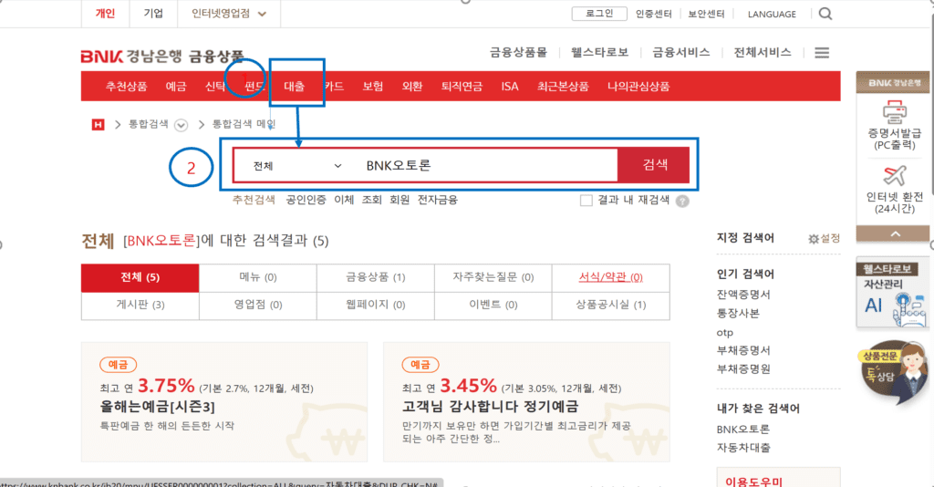The height and width of the screenshot is (487, 934).
Task: Click the help question mark beside 결과 내 재검색
Action: tap(682, 202)
